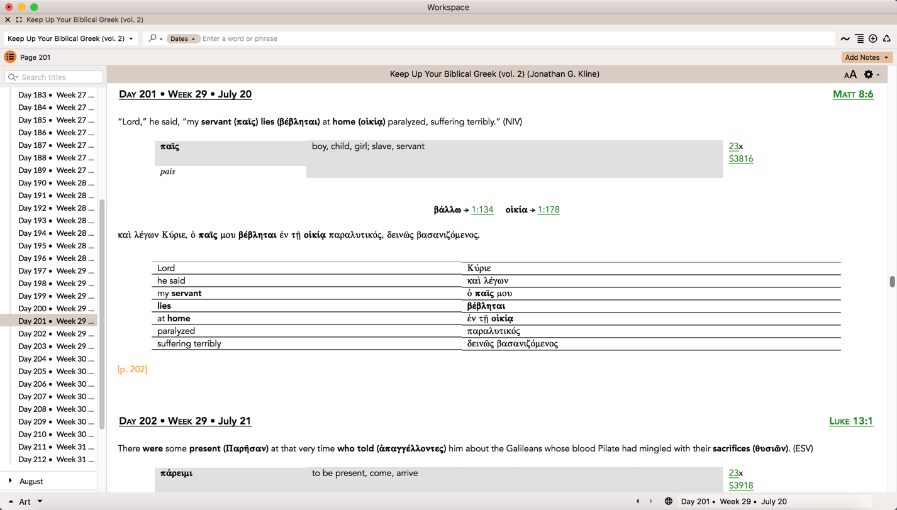Click the 'Κύριε' table cell
This screenshot has height=510, width=897.
click(651, 269)
